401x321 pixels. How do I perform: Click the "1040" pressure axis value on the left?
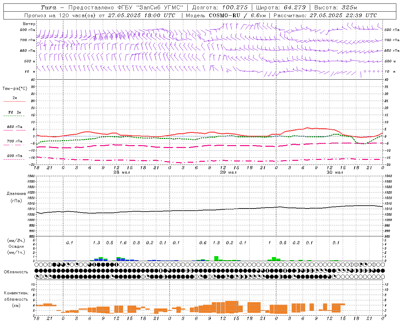30,176
